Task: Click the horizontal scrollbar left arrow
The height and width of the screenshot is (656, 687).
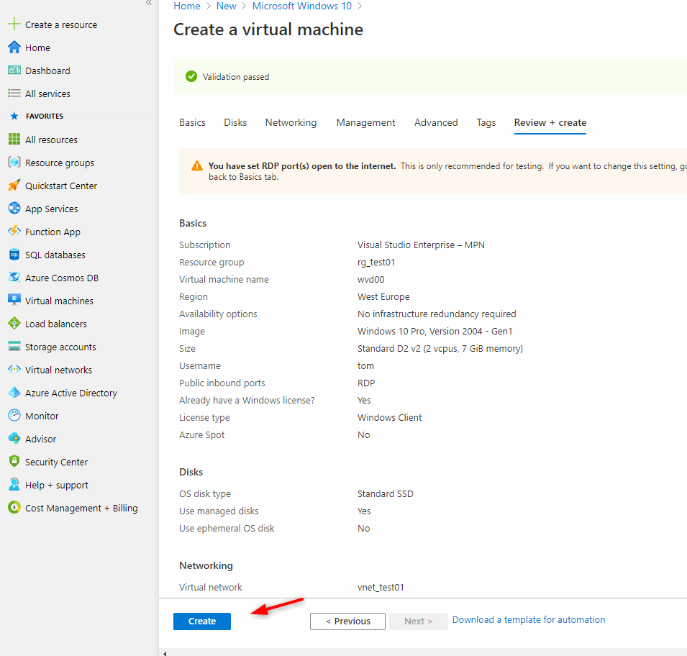Action: click(x=165, y=653)
